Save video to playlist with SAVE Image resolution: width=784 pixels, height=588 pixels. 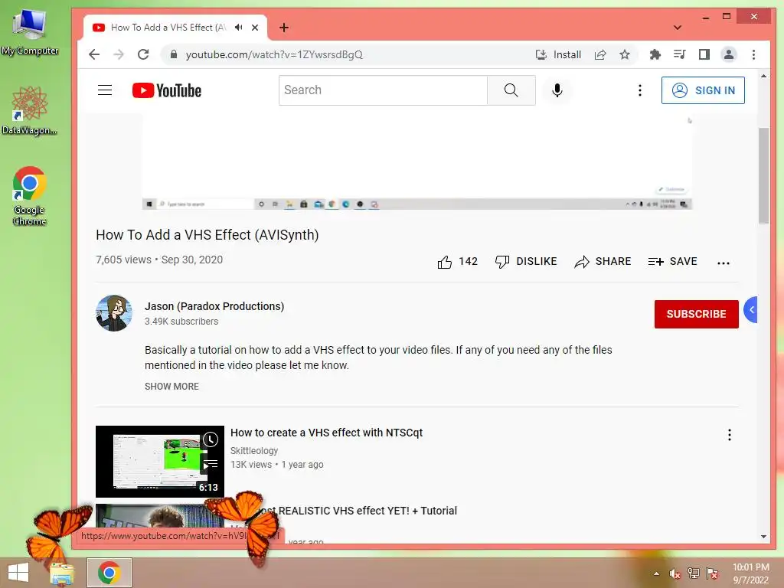click(672, 262)
